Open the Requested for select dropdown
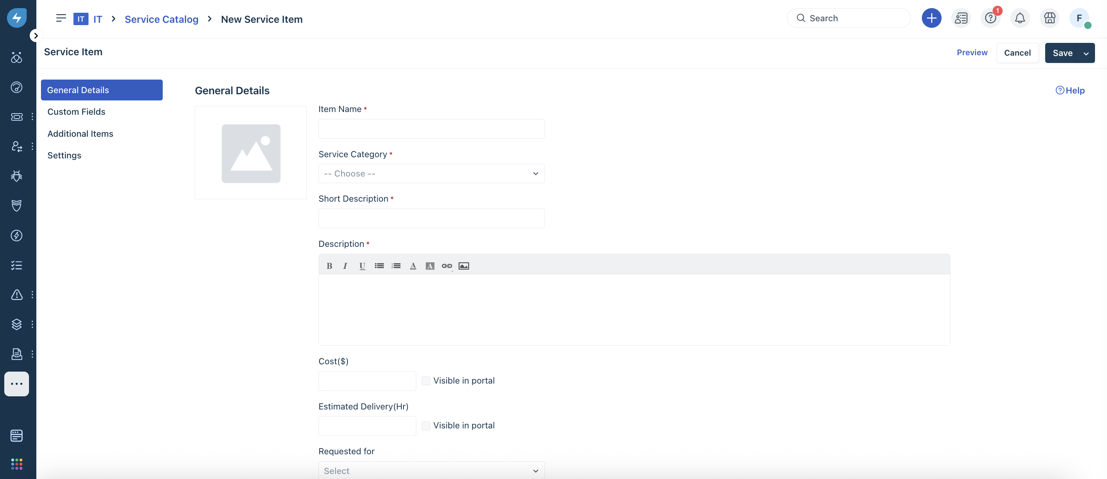This screenshot has height=479, width=1107. [x=431, y=471]
